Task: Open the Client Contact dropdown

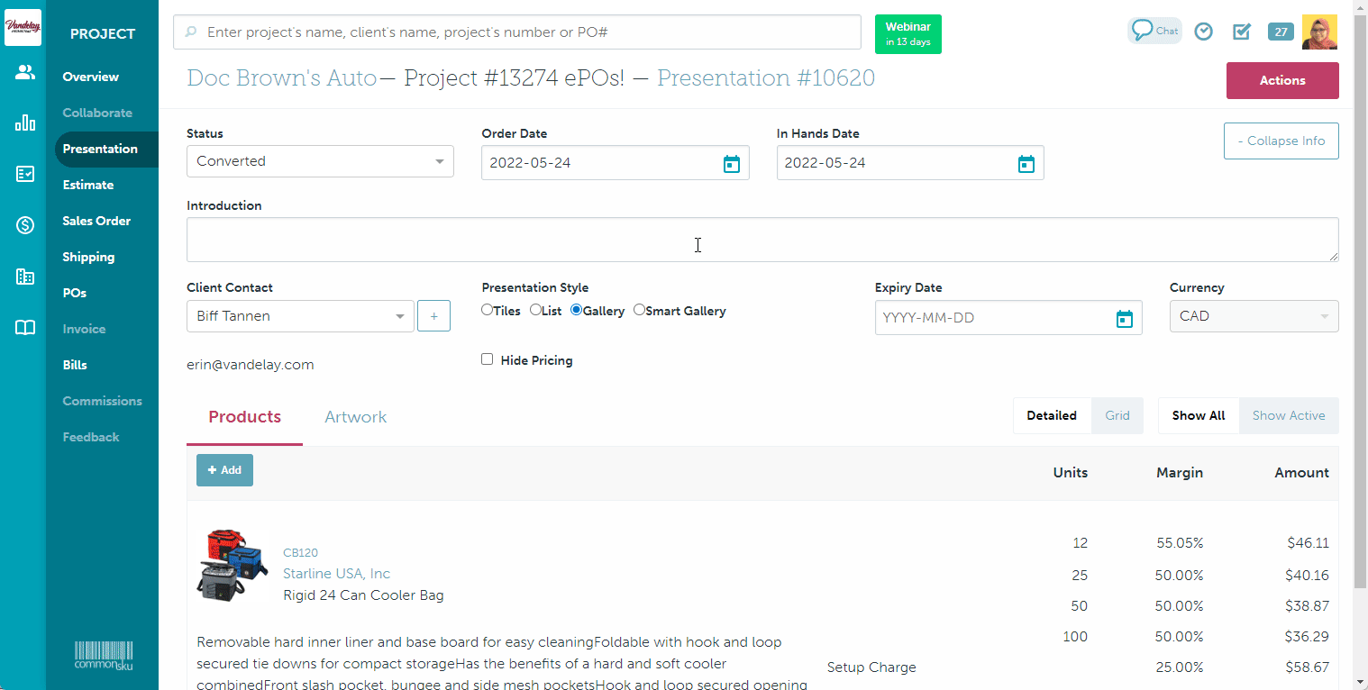Action: (300, 317)
